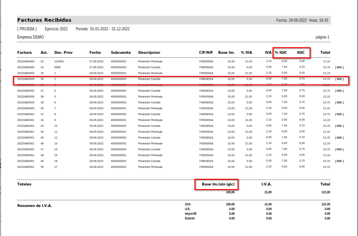
Task: Click the Hora: 16:43 time stamp
Action: click(318, 20)
